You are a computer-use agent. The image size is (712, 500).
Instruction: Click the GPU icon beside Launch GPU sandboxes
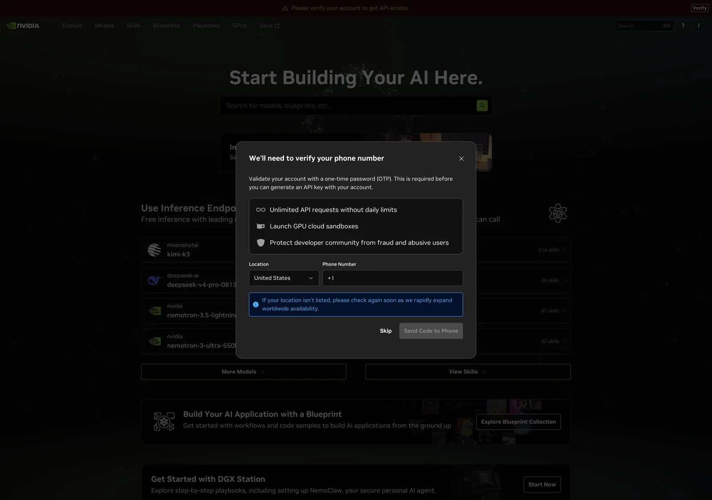pyautogui.click(x=261, y=226)
